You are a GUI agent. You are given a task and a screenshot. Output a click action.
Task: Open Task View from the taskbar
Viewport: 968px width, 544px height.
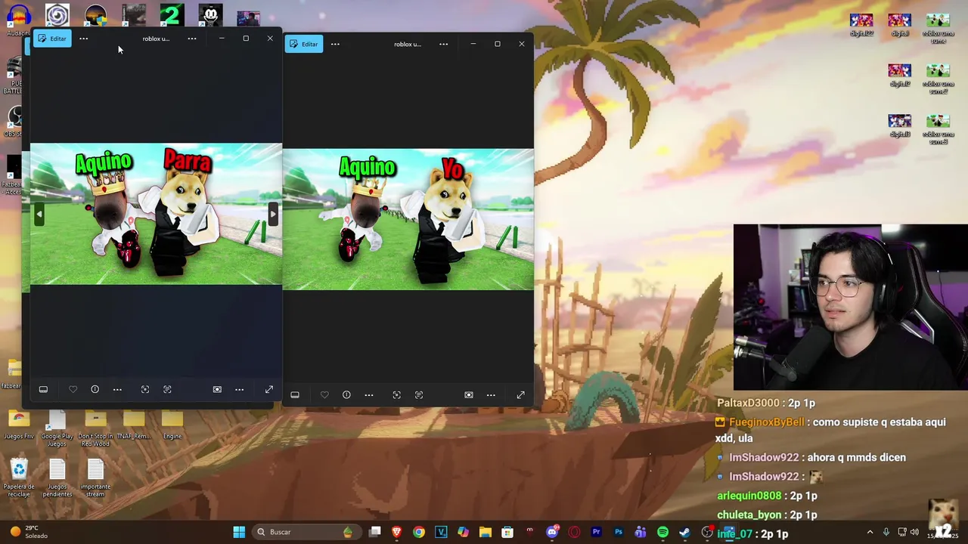(374, 532)
